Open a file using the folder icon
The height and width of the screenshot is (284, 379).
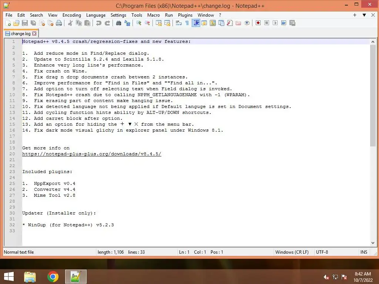16,23
